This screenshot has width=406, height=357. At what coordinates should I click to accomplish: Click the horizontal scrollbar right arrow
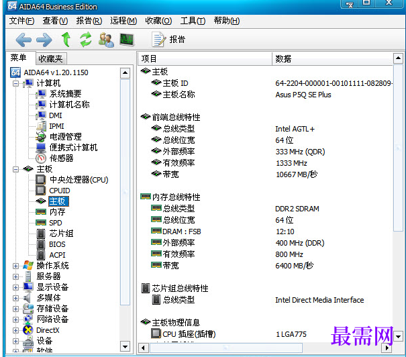point(387,348)
